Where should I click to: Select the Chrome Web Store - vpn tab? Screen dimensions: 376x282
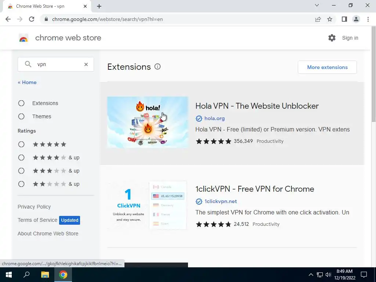pyautogui.click(x=47, y=7)
